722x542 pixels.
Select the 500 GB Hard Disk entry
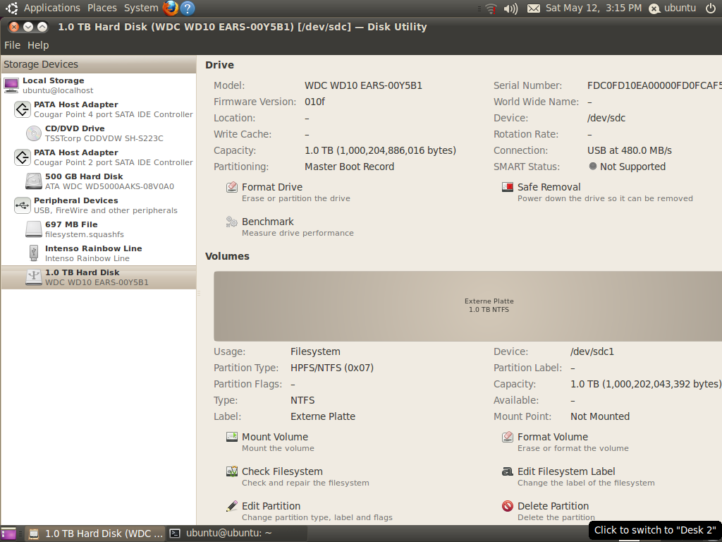[x=99, y=181]
